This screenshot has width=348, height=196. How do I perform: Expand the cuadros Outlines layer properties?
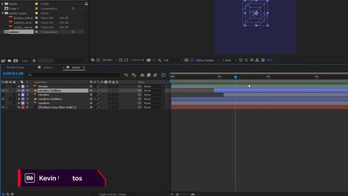point(19,99)
